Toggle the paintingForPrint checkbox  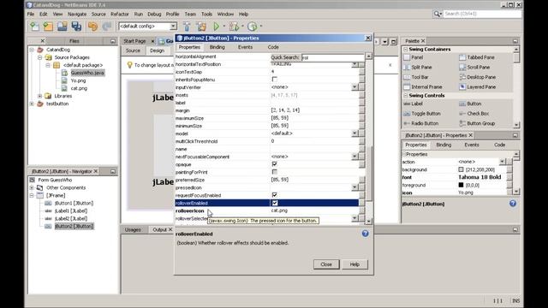[x=274, y=172]
